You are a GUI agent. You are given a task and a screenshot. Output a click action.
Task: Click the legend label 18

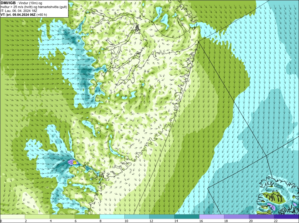(226, 221)
